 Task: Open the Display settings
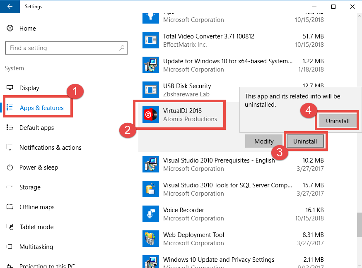pos(29,88)
